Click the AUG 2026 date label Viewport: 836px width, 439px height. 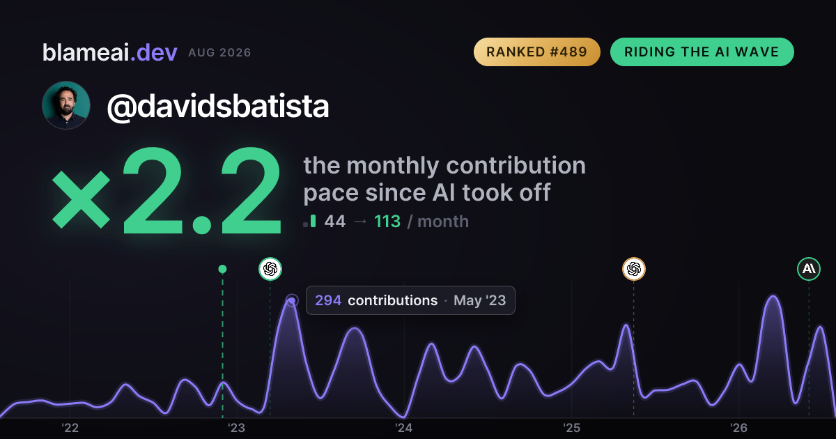point(219,53)
